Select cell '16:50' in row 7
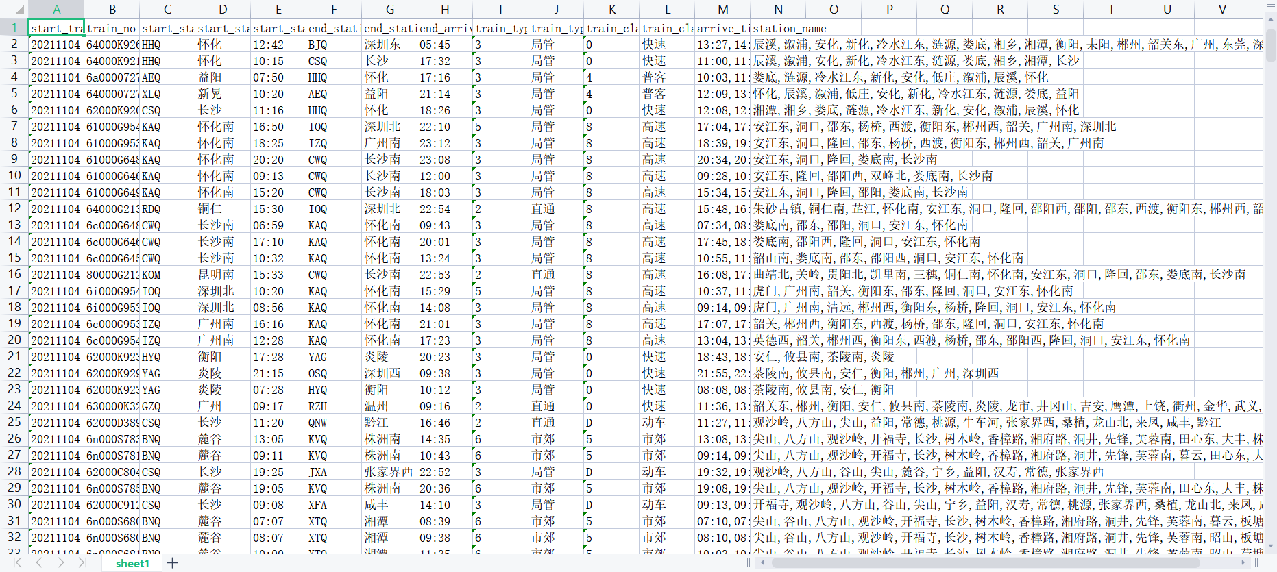1277x572 pixels. coord(278,127)
